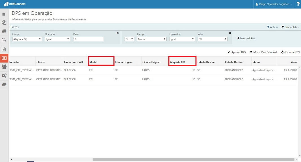Open the gears settings sidebar icon
The width and height of the screenshot is (301, 162).
pos(4,75)
